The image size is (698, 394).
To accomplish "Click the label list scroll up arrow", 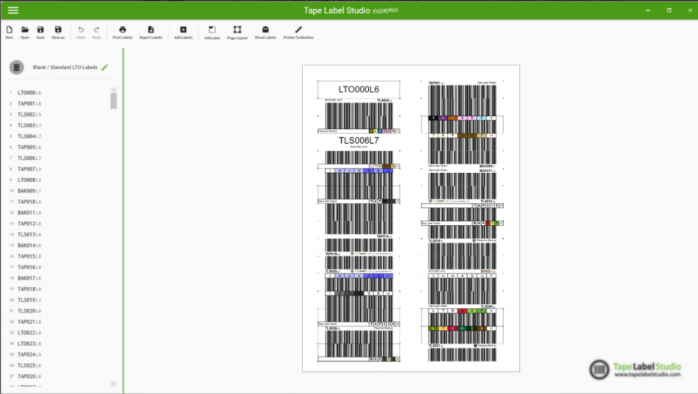I will 114,91.
